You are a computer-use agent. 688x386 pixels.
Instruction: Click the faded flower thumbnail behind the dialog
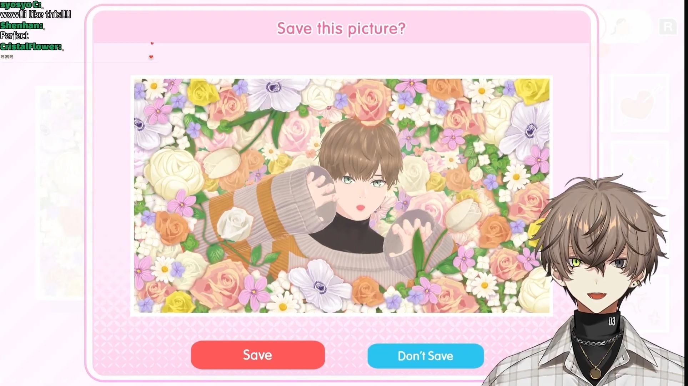[x=61, y=193]
